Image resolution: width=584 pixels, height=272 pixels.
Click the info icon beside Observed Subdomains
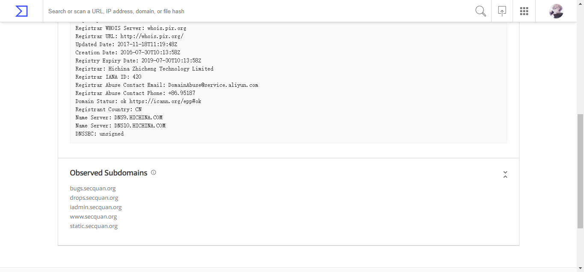(x=153, y=173)
